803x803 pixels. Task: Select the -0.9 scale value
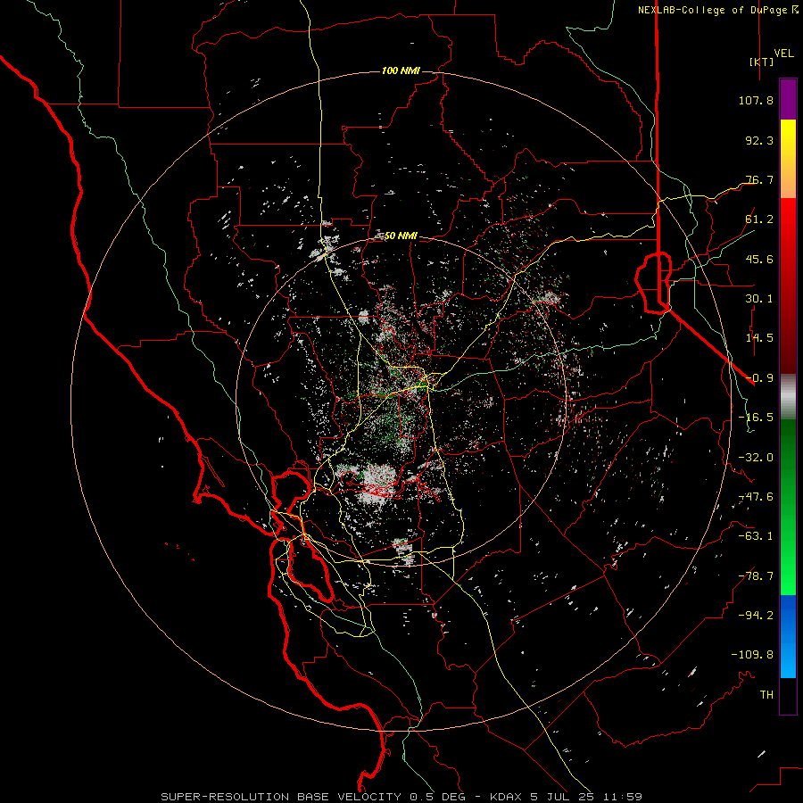(x=759, y=378)
